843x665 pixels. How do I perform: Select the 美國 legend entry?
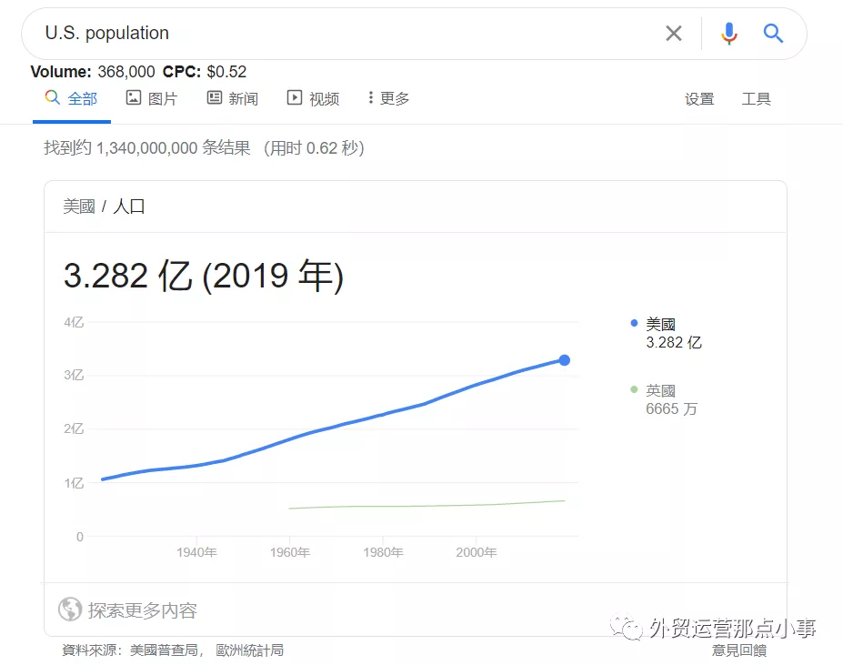point(660,324)
